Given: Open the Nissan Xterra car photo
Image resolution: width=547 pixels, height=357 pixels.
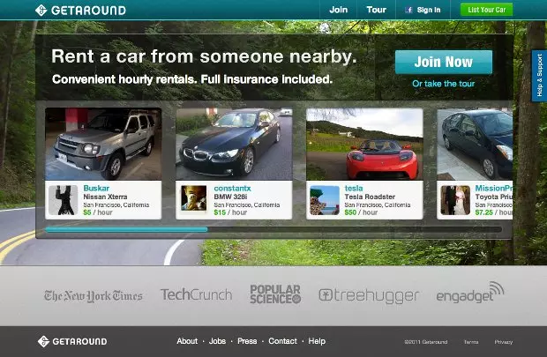Looking at the screenshot, I should pos(103,144).
